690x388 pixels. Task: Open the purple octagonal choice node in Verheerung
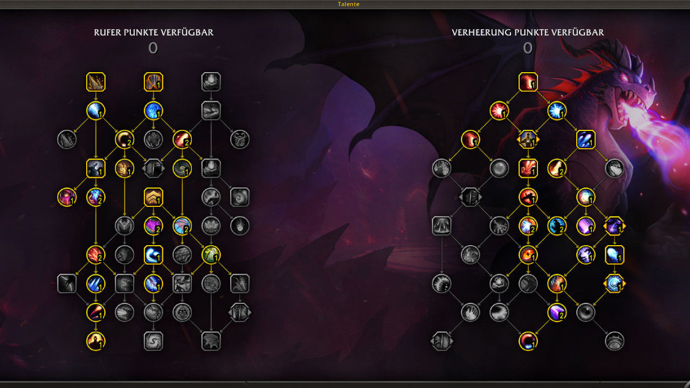click(615, 226)
